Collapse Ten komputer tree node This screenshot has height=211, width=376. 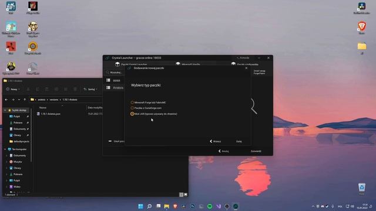point(5,149)
